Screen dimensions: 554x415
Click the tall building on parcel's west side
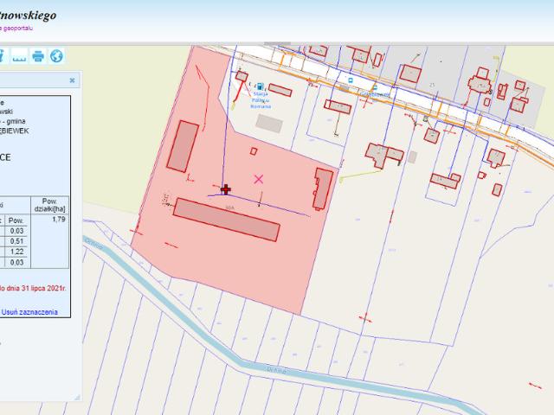[x=183, y=146]
